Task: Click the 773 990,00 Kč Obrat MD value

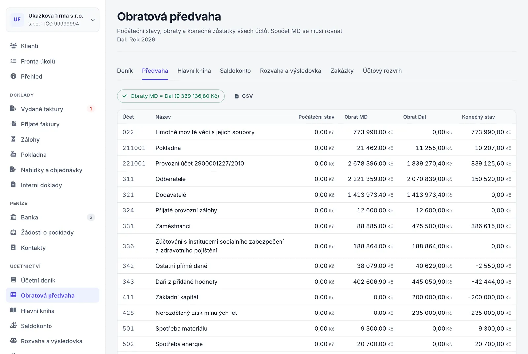Action: (373, 132)
